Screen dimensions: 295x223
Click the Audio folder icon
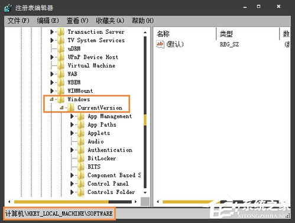[x=81, y=141]
